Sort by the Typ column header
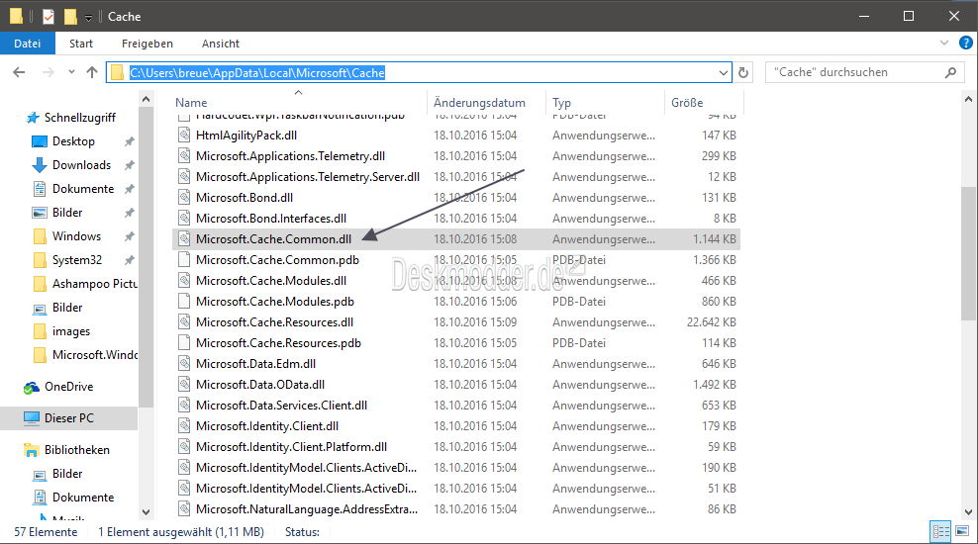This screenshot has width=978, height=544. click(x=561, y=103)
